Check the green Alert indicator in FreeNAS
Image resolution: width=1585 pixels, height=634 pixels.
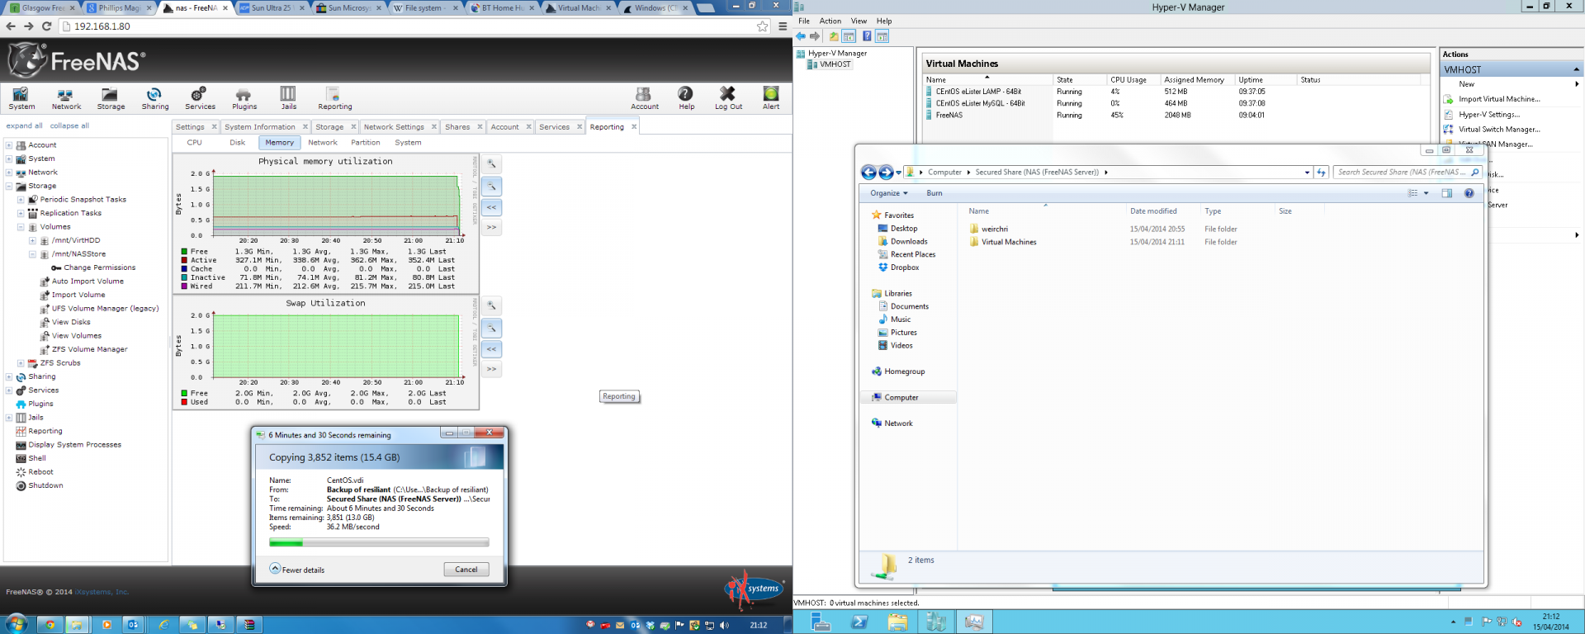tap(771, 98)
